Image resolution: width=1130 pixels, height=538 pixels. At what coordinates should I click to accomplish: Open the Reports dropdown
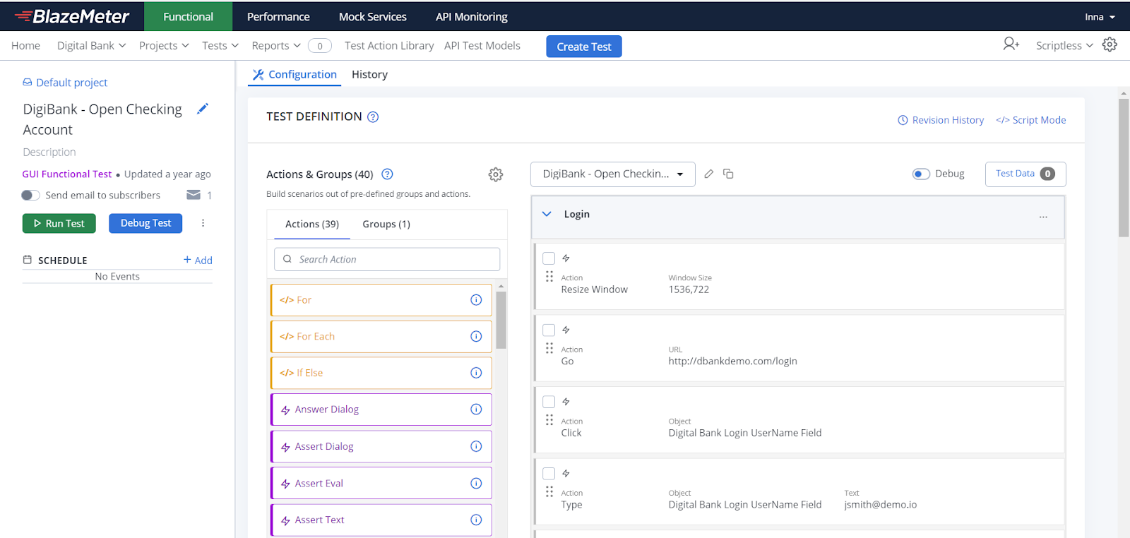pyautogui.click(x=276, y=46)
